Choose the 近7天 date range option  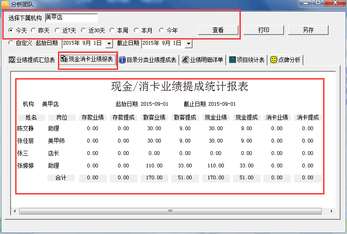point(57,30)
